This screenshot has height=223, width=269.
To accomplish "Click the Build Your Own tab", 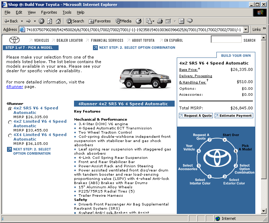I will coord(236,56).
